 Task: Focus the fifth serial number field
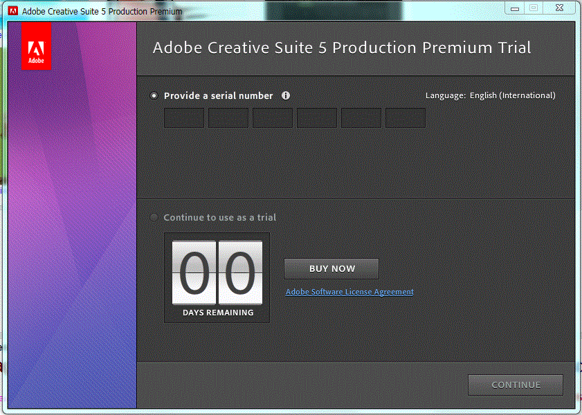(361, 118)
